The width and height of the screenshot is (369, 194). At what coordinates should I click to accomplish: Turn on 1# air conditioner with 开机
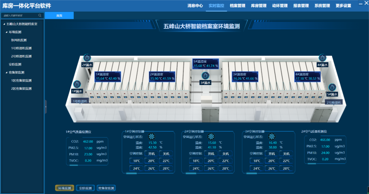(x=152, y=154)
